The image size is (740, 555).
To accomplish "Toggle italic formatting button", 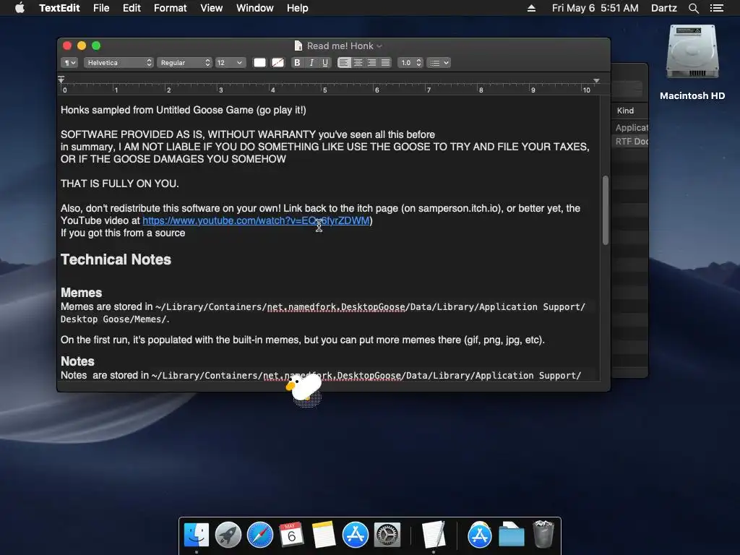I will point(311,62).
